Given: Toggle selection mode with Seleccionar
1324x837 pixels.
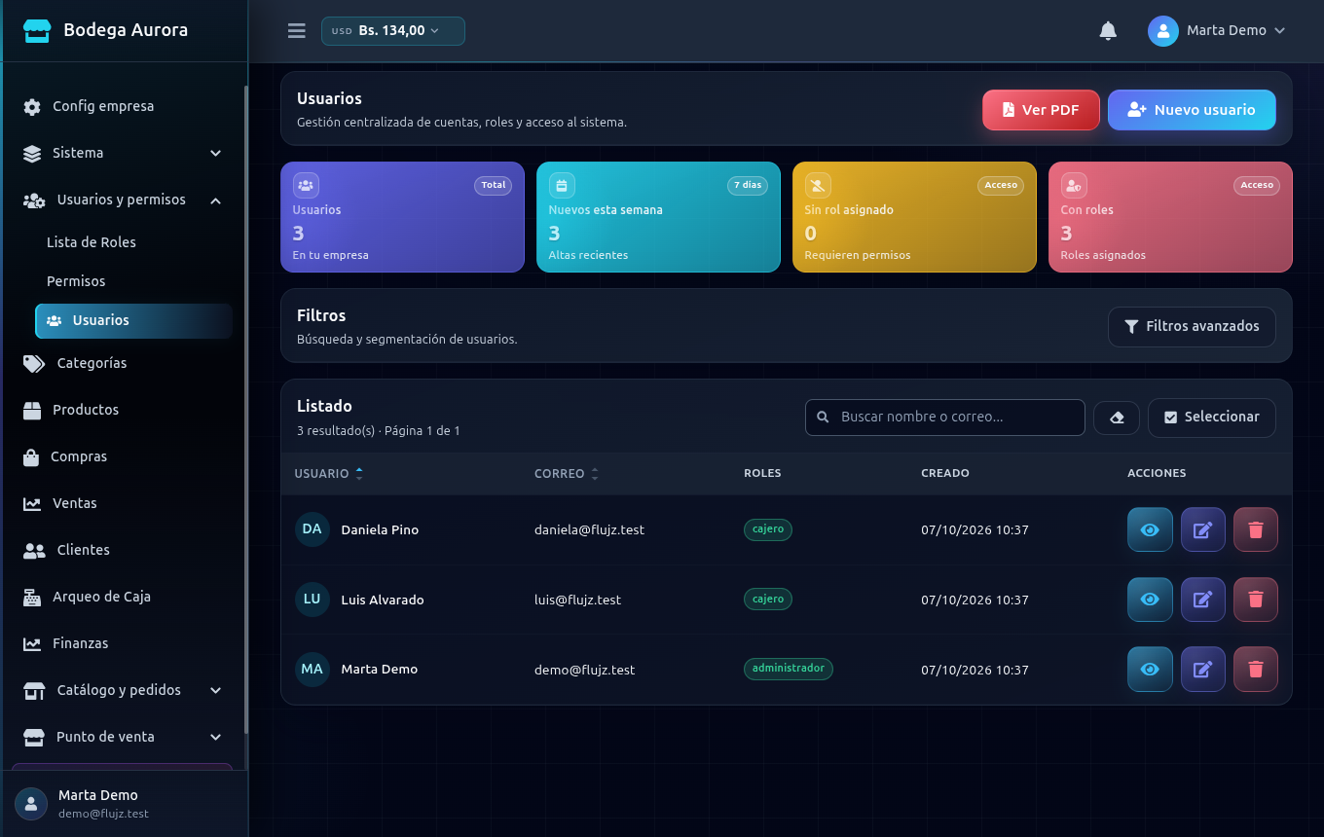Looking at the screenshot, I should tap(1211, 418).
